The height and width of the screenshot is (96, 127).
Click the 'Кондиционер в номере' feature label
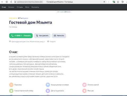point(60,85)
